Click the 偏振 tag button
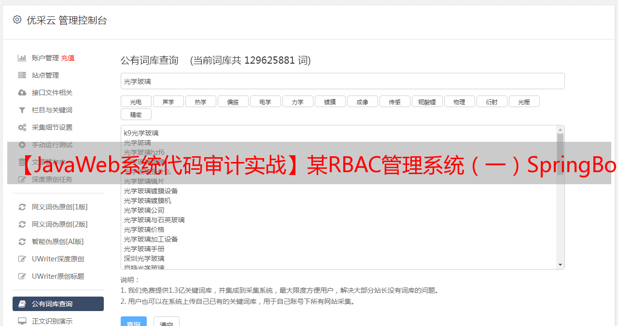The width and height of the screenshot is (618, 326). (x=233, y=101)
